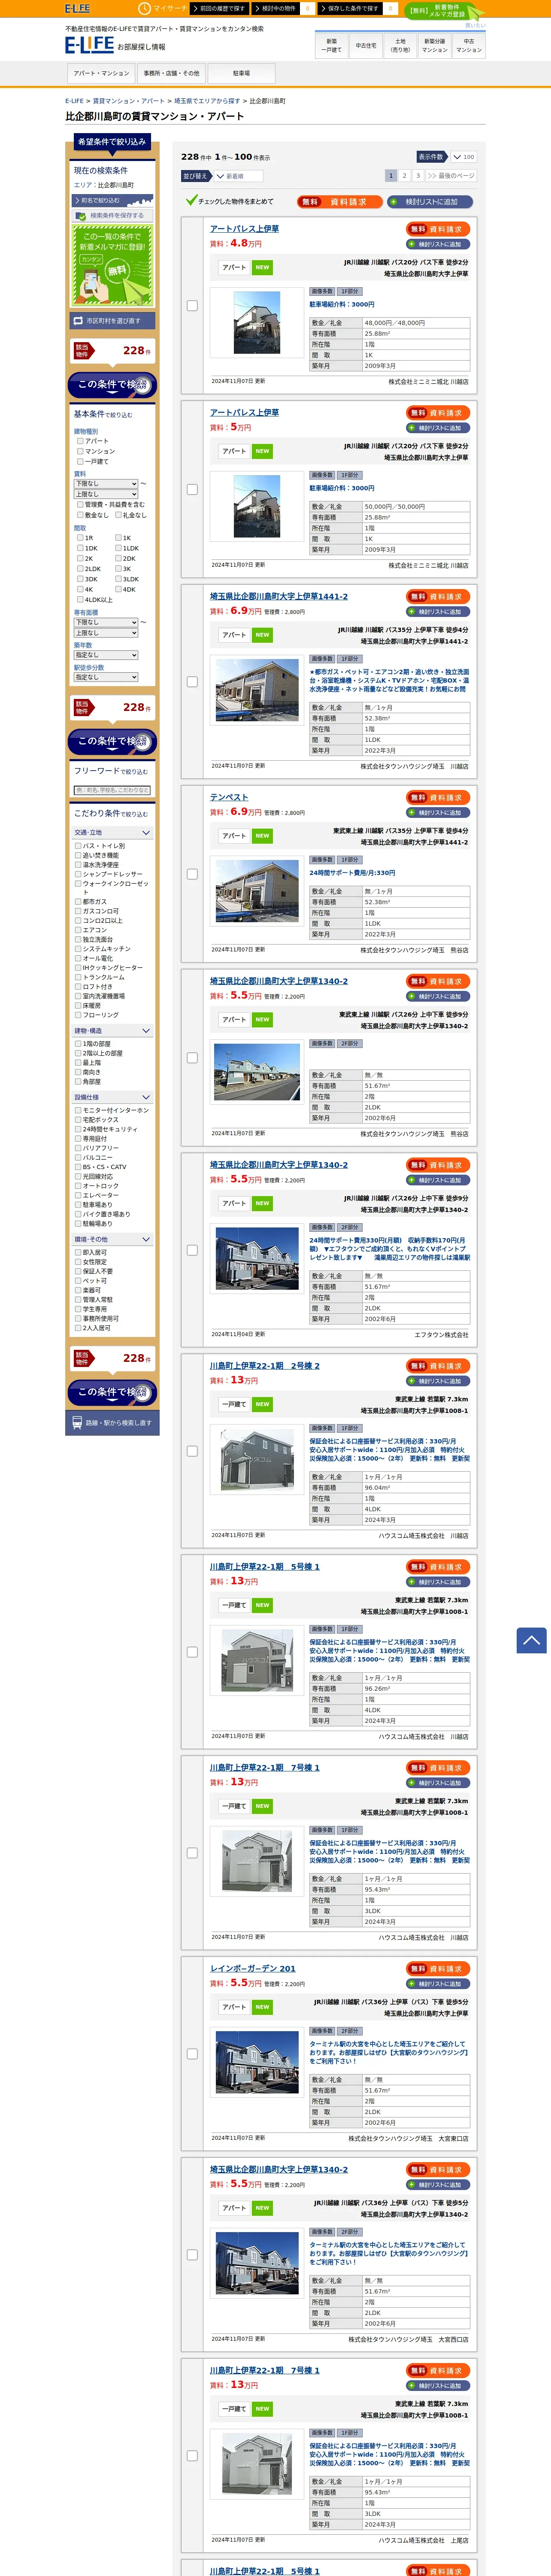Open 築年数 指定なし dropdown

tap(106, 655)
